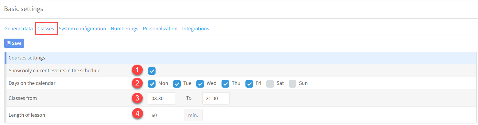The width and height of the screenshot is (478, 125).
Task: Toggle Show only current events checkbox
Action: pos(152,71)
